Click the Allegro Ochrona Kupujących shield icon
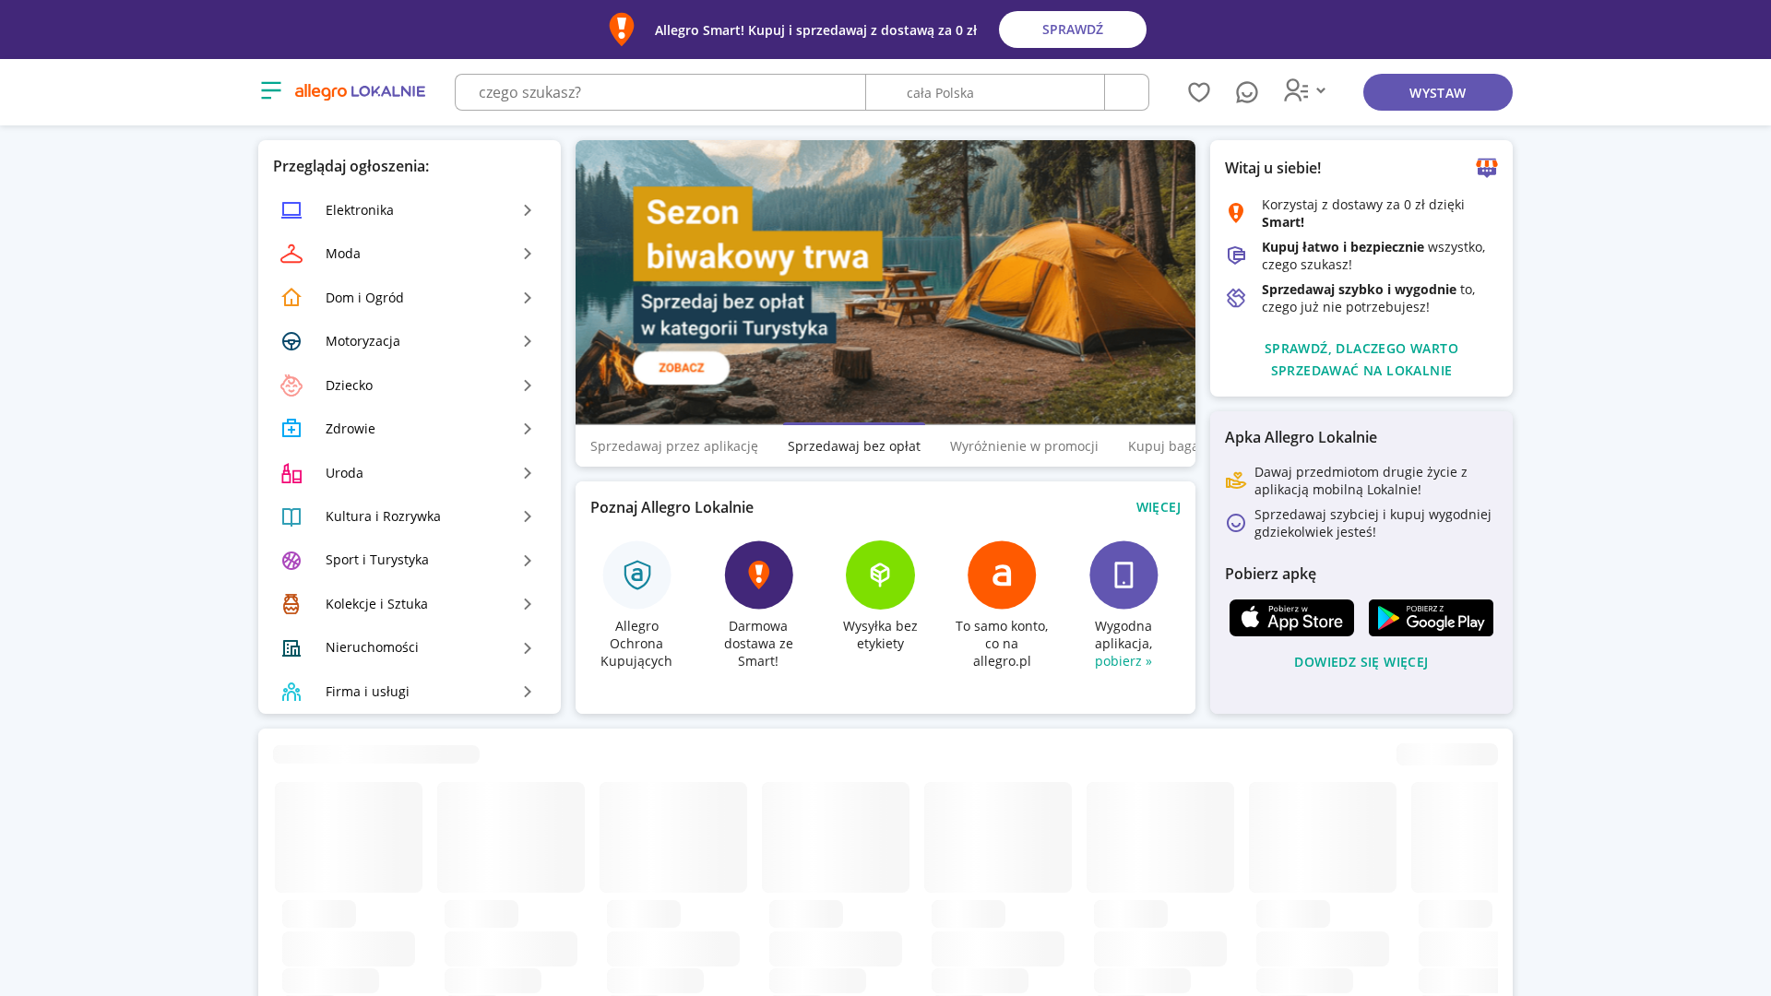 coord(637,575)
